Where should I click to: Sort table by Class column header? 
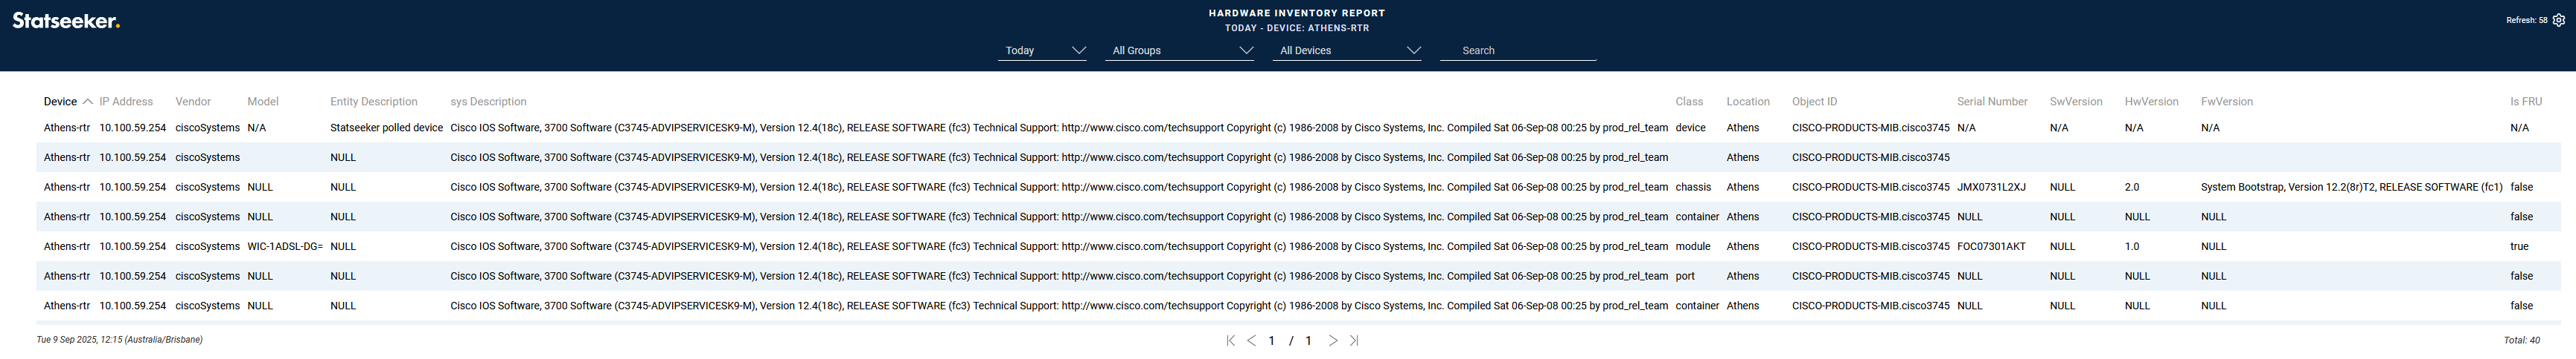1688,102
